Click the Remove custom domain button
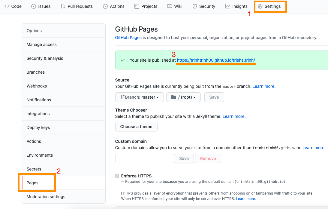Image resolution: width=328 pixels, height=209 pixels. tap(208, 158)
